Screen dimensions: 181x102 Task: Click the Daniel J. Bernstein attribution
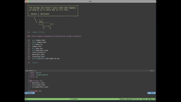coord(39,14)
